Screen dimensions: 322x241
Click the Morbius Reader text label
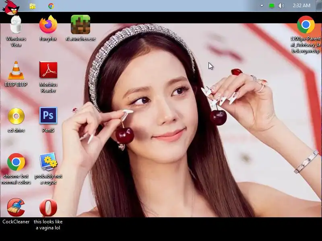click(x=48, y=87)
